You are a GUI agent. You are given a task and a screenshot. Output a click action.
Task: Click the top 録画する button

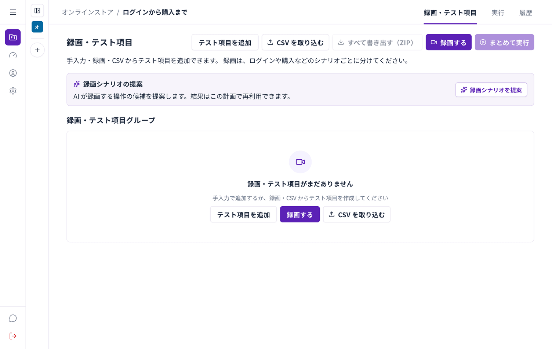(x=448, y=42)
